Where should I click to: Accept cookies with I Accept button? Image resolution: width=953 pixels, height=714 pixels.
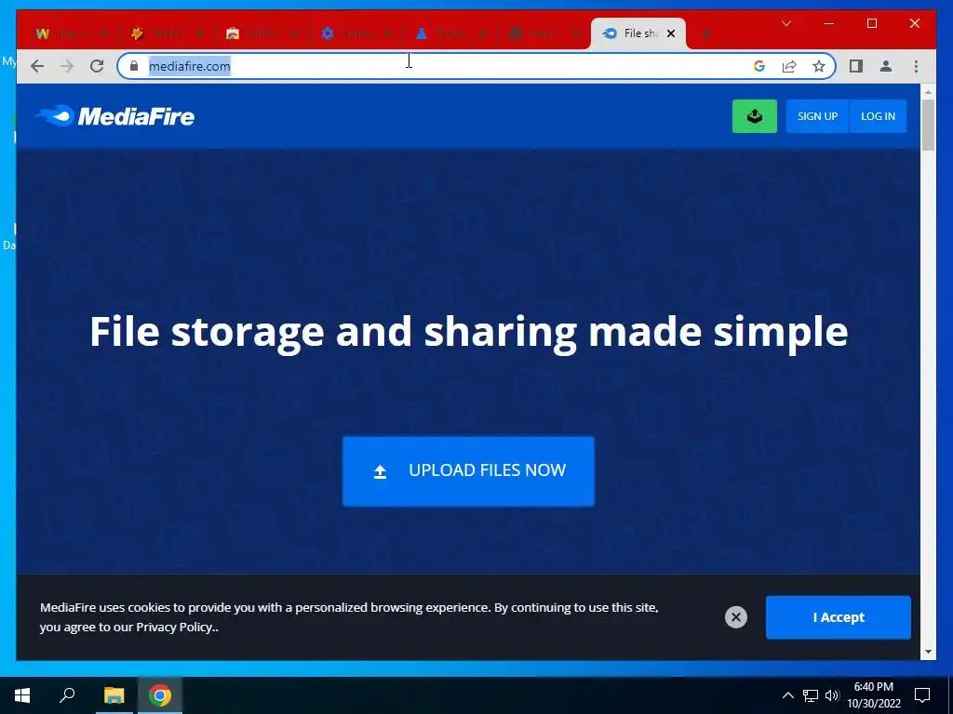839,617
